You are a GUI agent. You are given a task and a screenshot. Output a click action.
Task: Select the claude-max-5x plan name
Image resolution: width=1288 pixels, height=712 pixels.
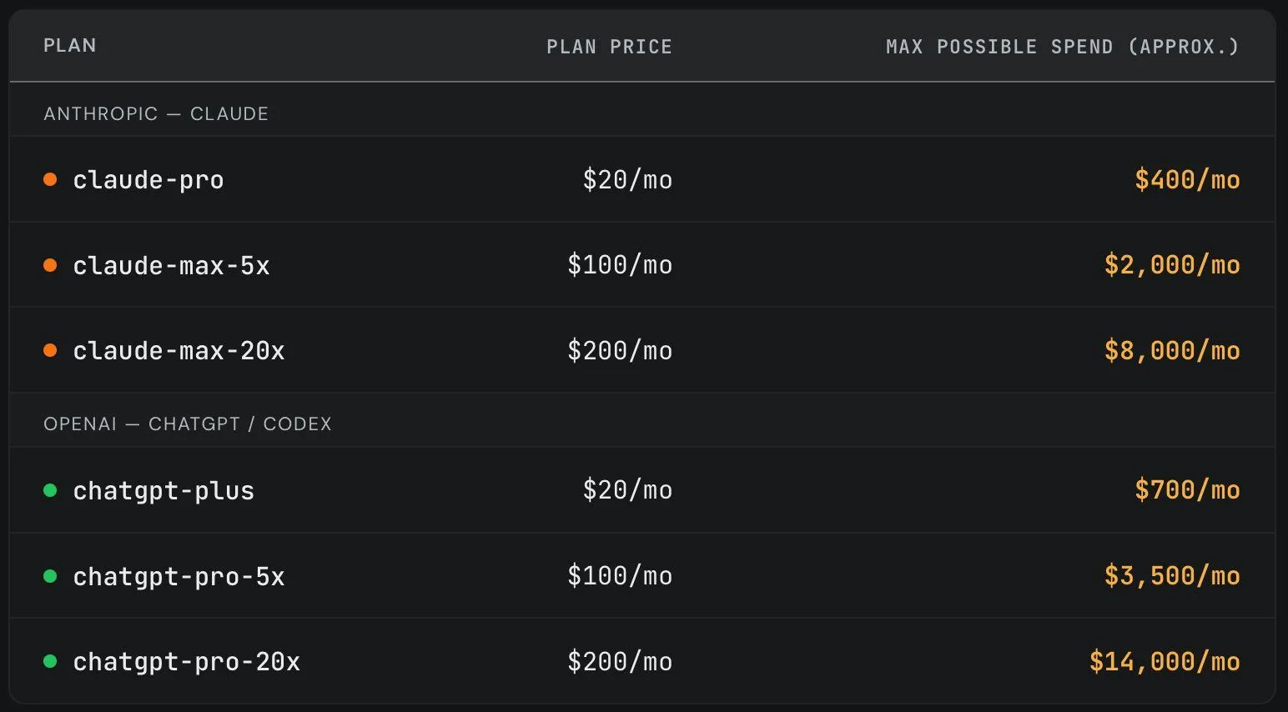tap(172, 265)
